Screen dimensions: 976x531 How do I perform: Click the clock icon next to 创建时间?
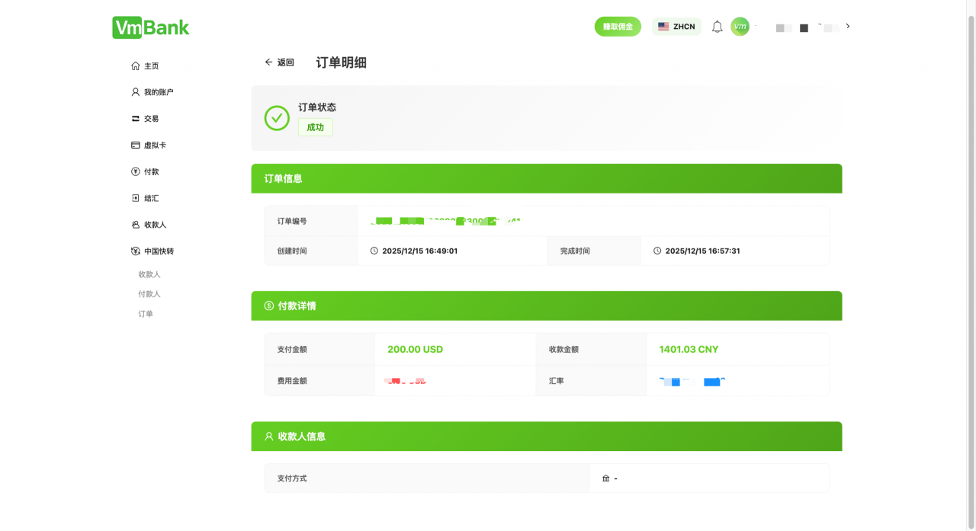click(x=374, y=251)
